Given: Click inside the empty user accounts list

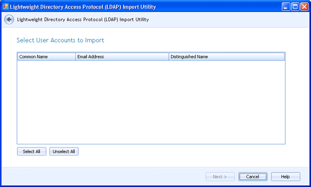Looking at the screenshot, I should point(151,102).
